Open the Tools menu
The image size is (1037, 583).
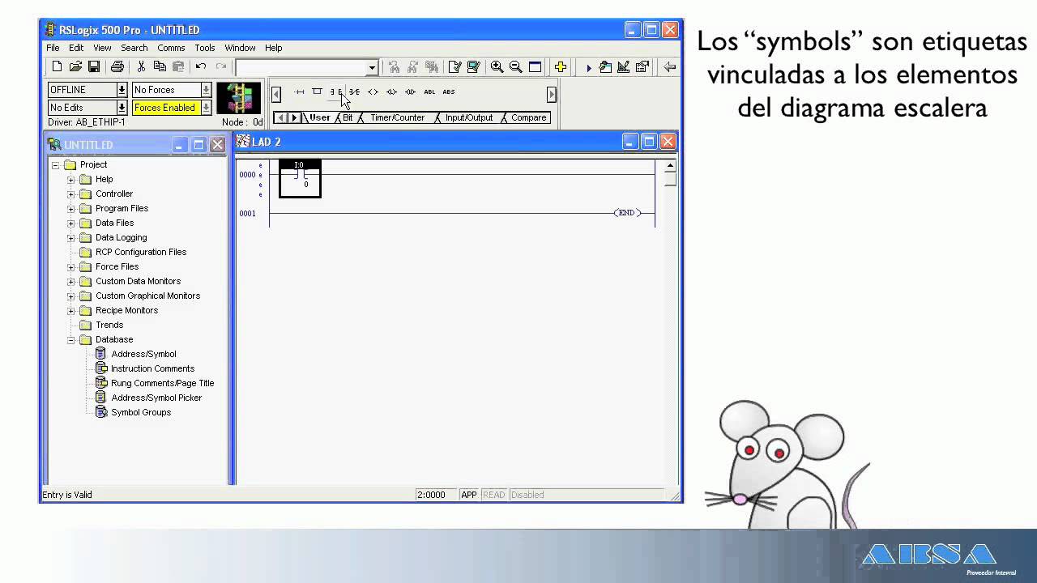[x=205, y=48]
